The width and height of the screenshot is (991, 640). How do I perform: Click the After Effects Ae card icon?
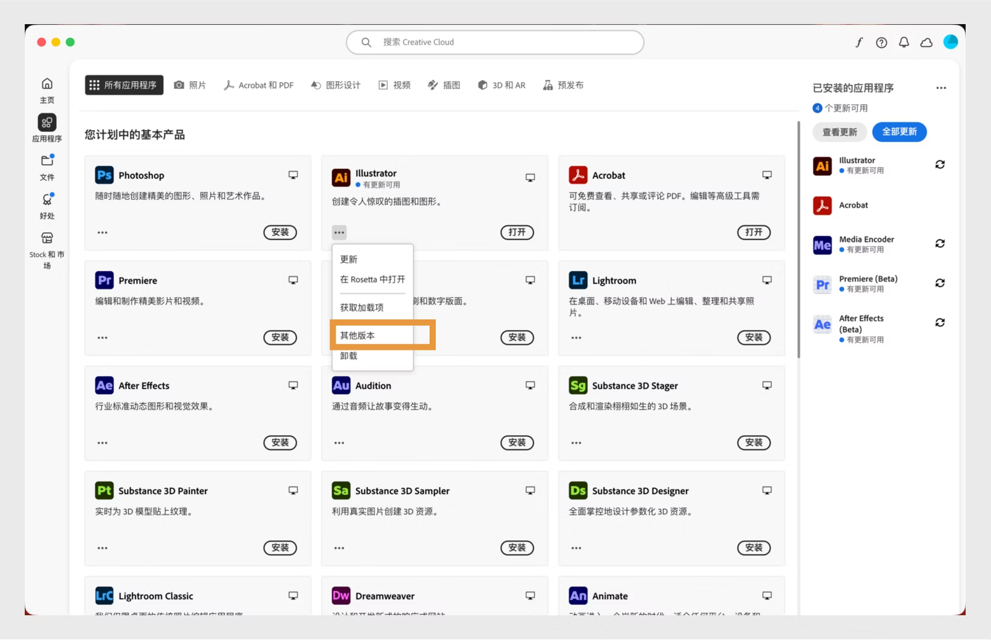pos(104,386)
